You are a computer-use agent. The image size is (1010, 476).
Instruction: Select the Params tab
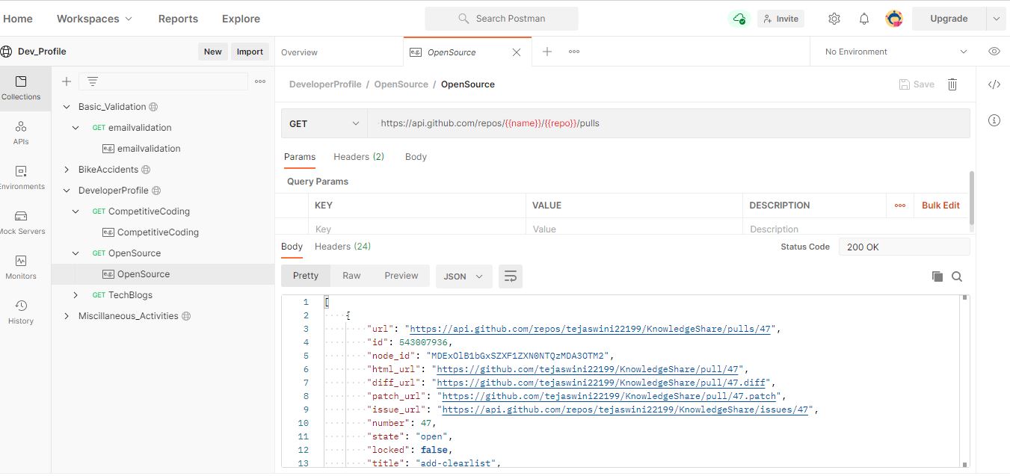[x=300, y=157]
